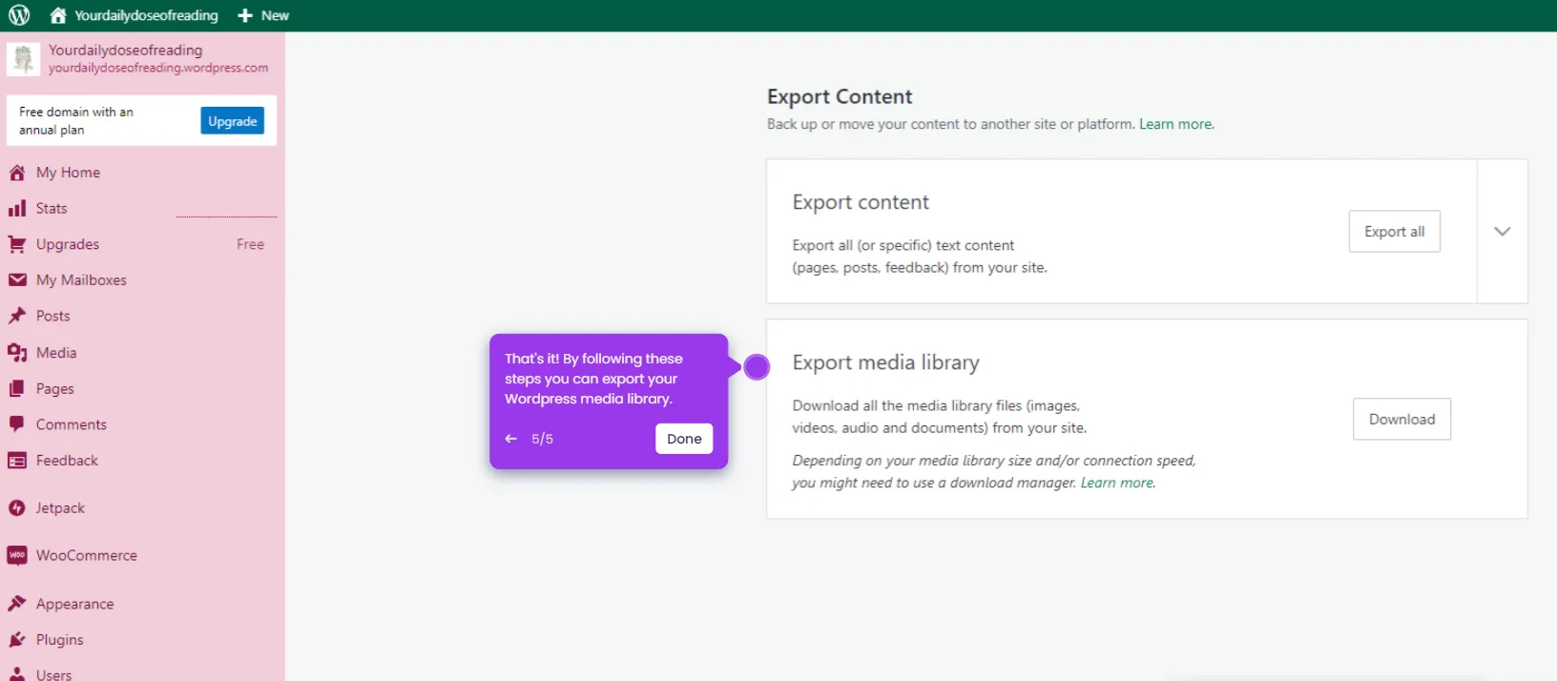Click the Jetpack lightning icon
The width and height of the screenshot is (1557, 681).
(17, 508)
